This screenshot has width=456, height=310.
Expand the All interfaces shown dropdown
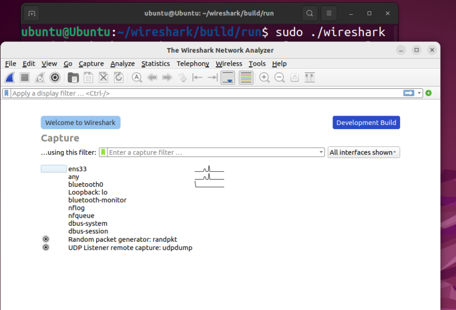click(x=364, y=152)
